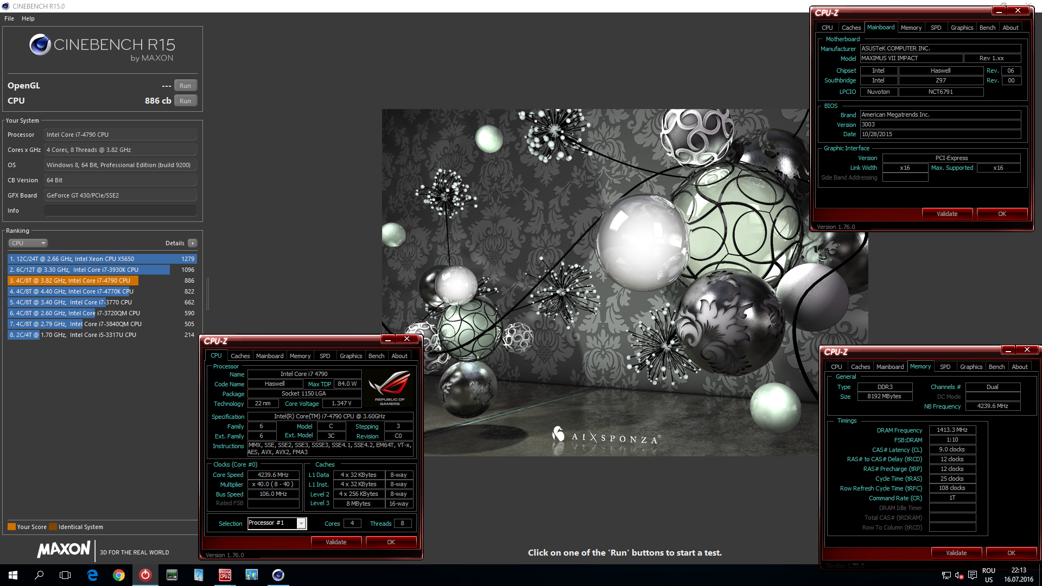Switch to Memory tab in CPU-Z CPU window

300,356
